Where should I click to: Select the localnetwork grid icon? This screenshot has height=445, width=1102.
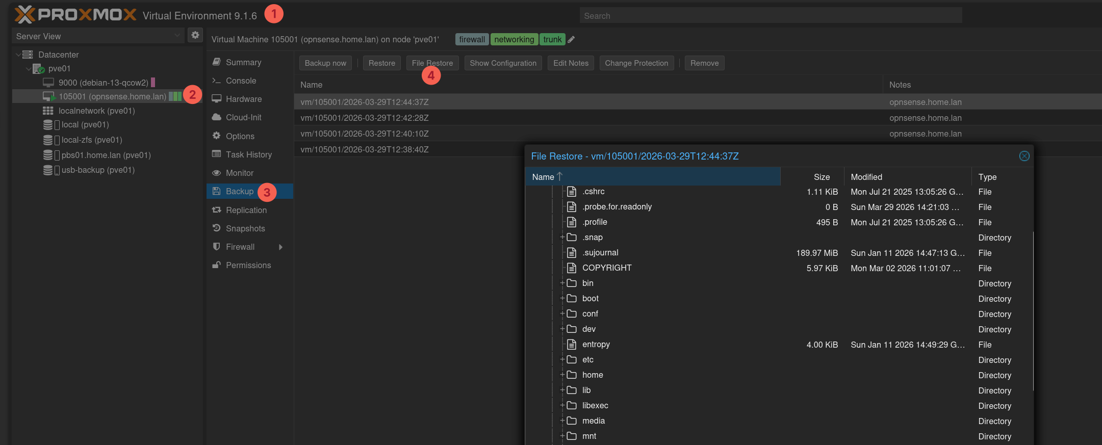[x=48, y=111]
